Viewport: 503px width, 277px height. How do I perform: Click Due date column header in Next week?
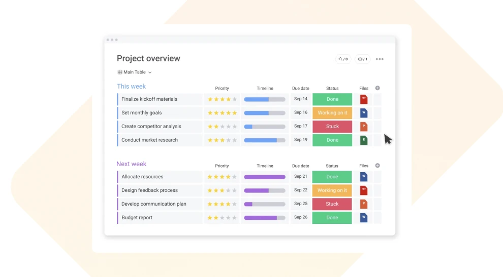301,166
